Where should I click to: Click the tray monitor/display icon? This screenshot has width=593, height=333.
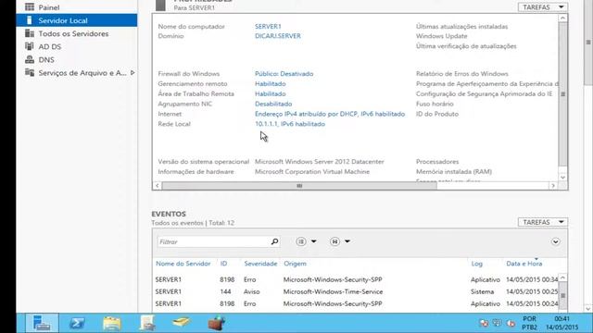497,323
